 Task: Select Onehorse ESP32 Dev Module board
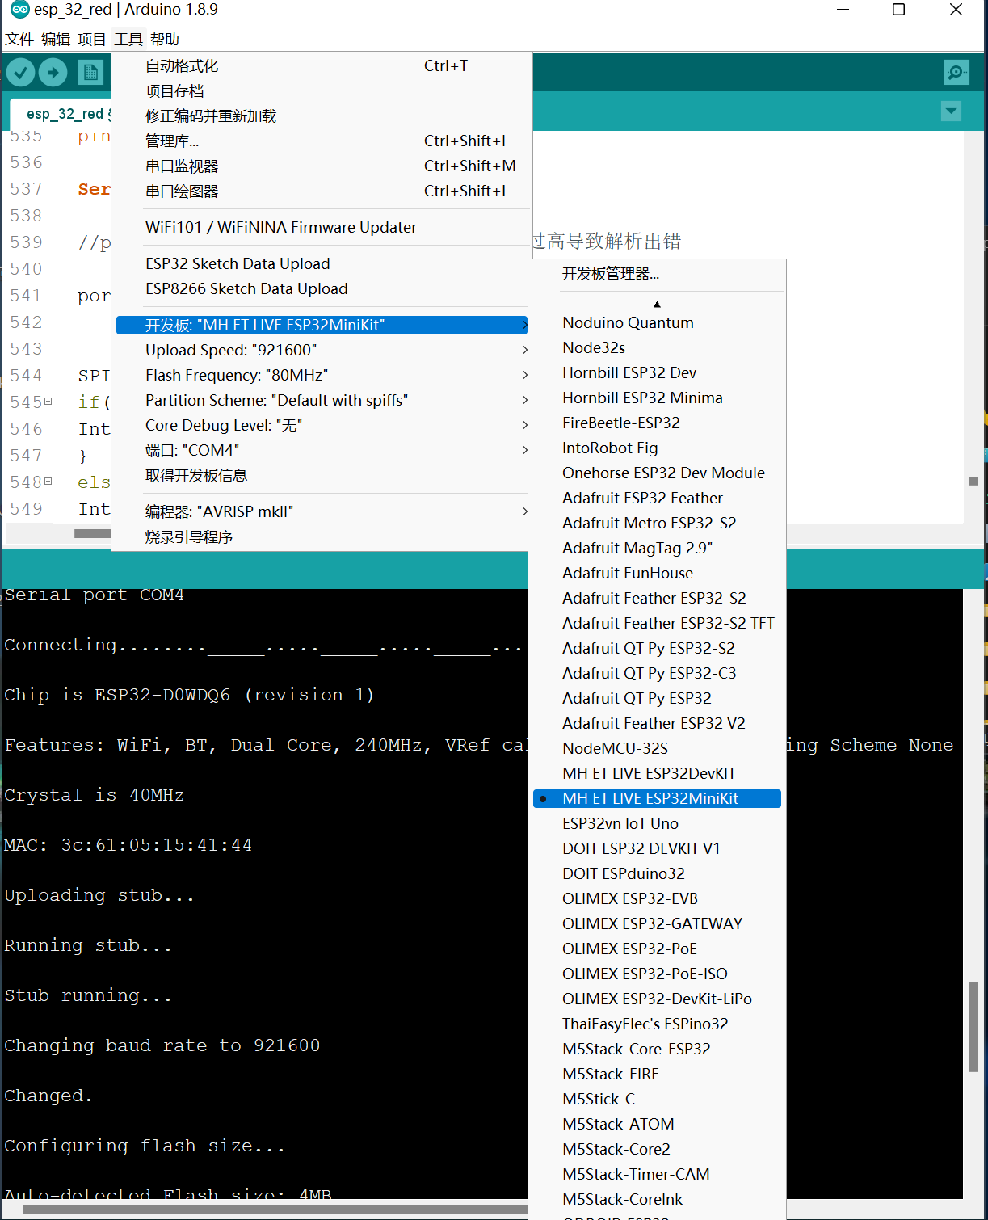[657, 473]
